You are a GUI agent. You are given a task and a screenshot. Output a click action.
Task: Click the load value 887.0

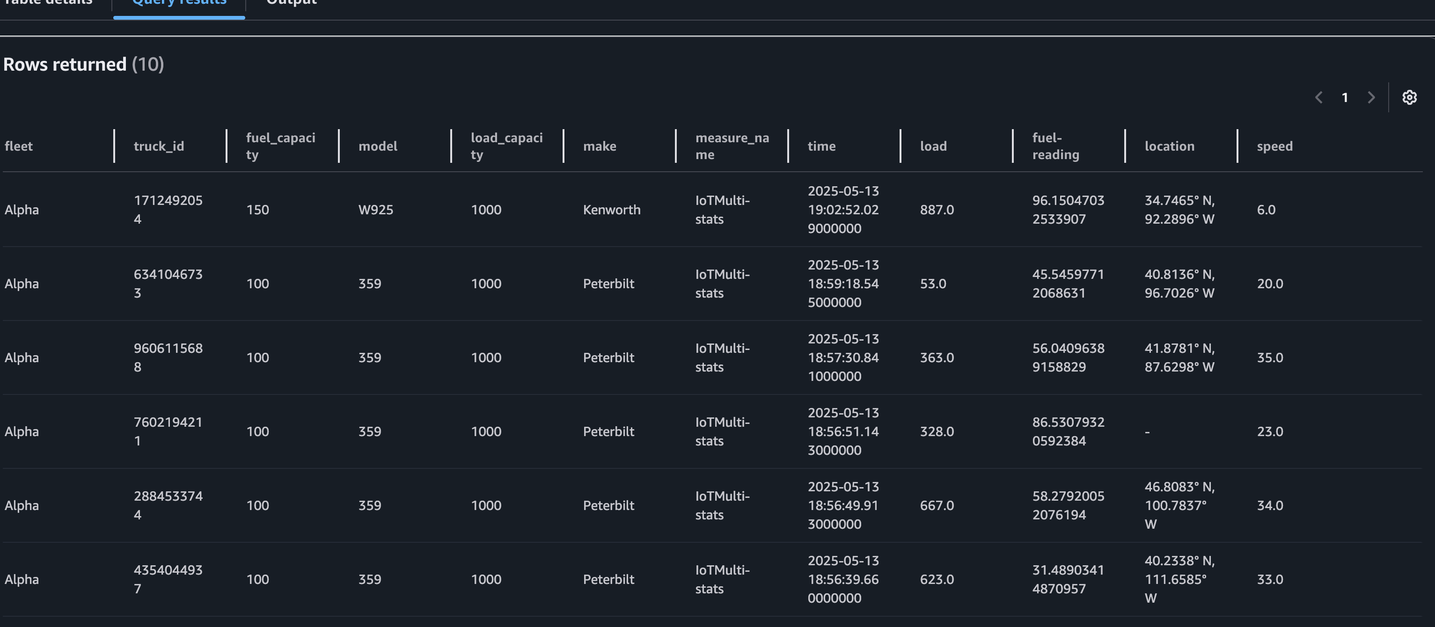[x=937, y=210]
